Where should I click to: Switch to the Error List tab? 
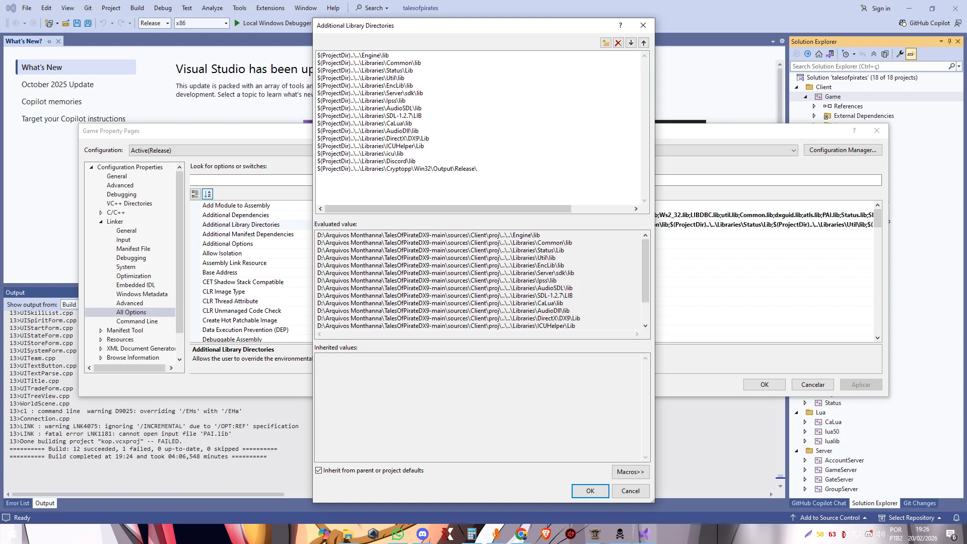click(x=18, y=503)
